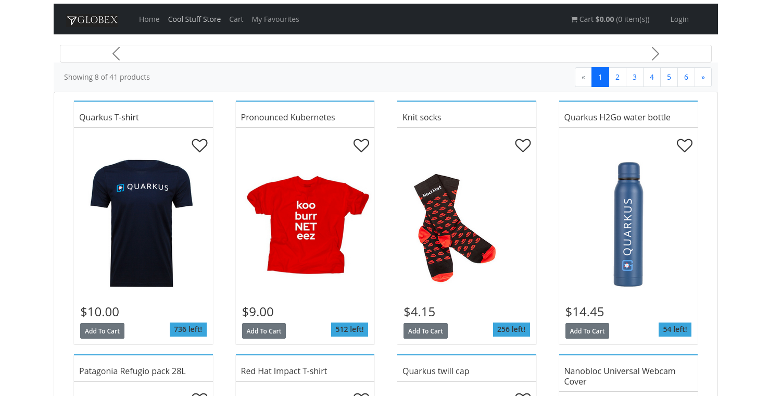Click 'Showing 8 of 41 products' text
The height and width of the screenshot is (396, 769).
pyautogui.click(x=107, y=77)
